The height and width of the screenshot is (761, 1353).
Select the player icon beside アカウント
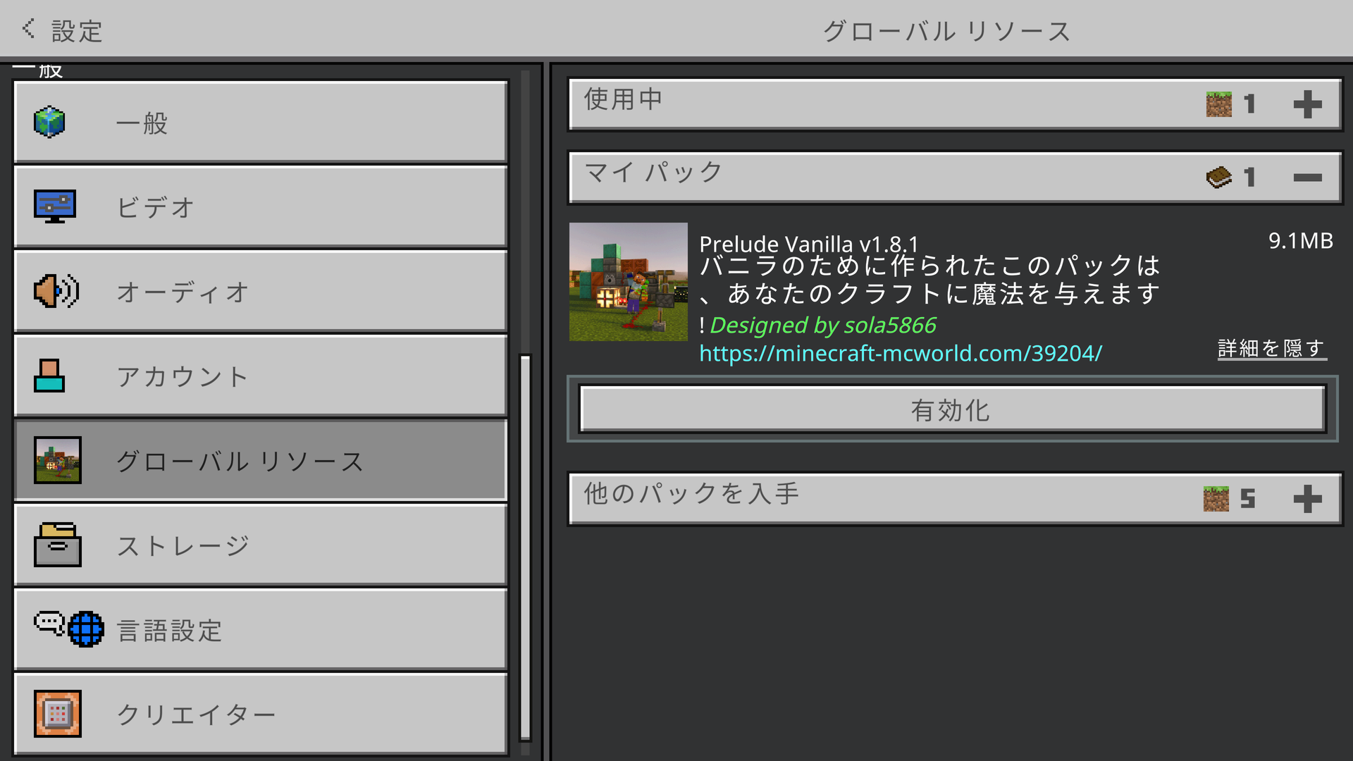49,376
